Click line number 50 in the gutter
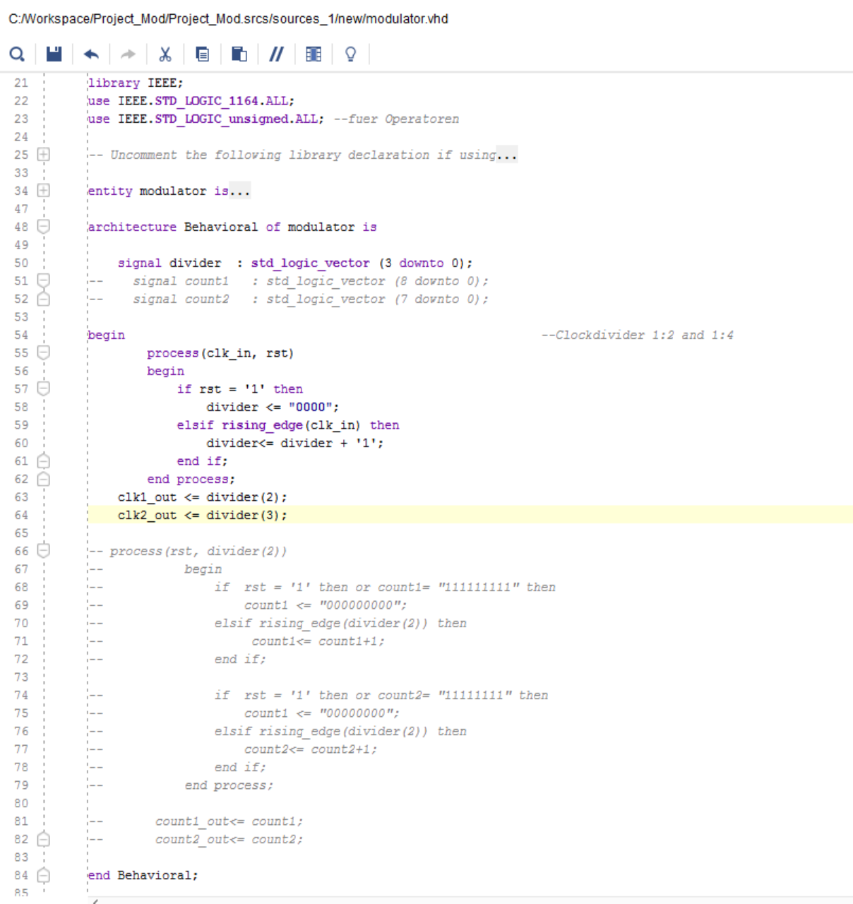This screenshot has width=853, height=904. click(x=21, y=263)
